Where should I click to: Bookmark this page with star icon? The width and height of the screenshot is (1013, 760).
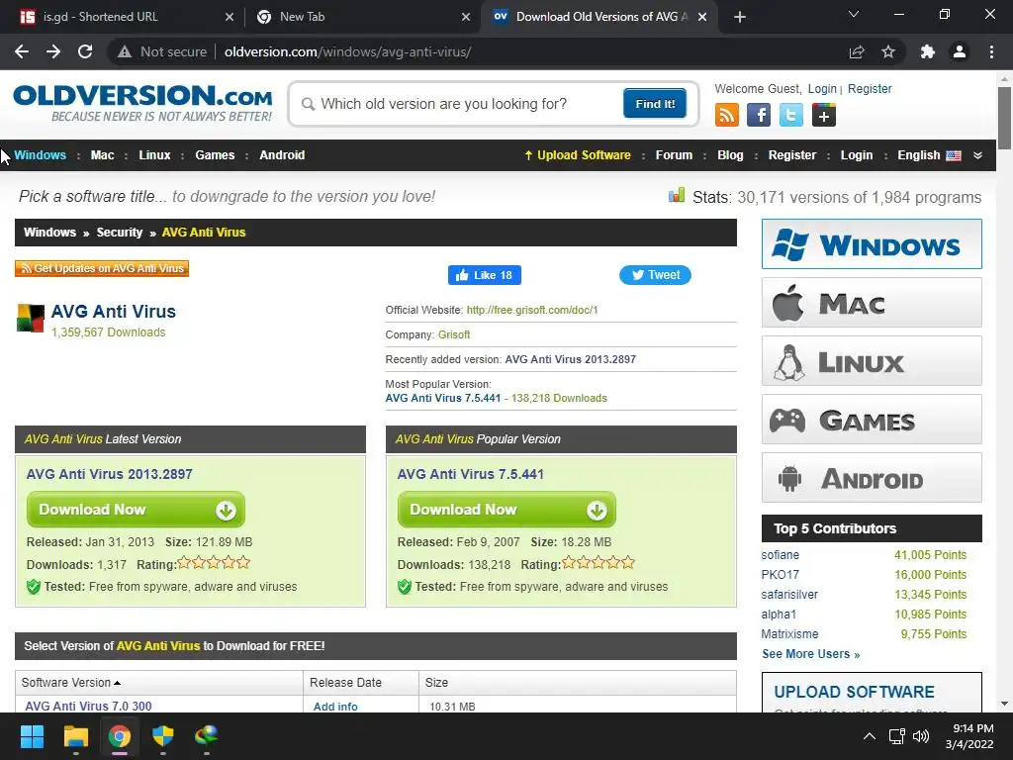tap(888, 51)
